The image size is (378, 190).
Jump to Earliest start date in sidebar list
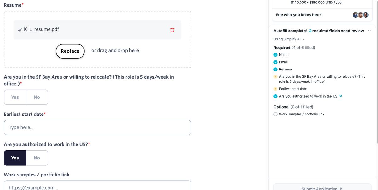[x=293, y=89]
